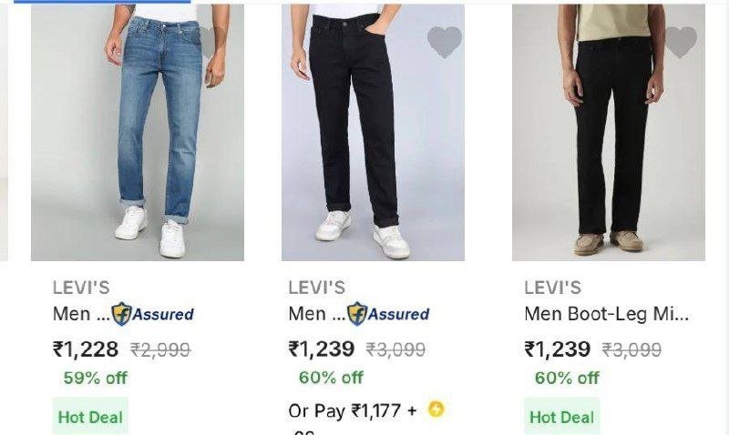Click Hot Deal tag on Boot-Leg jeans
Image resolution: width=729 pixels, height=435 pixels.
pyautogui.click(x=561, y=417)
